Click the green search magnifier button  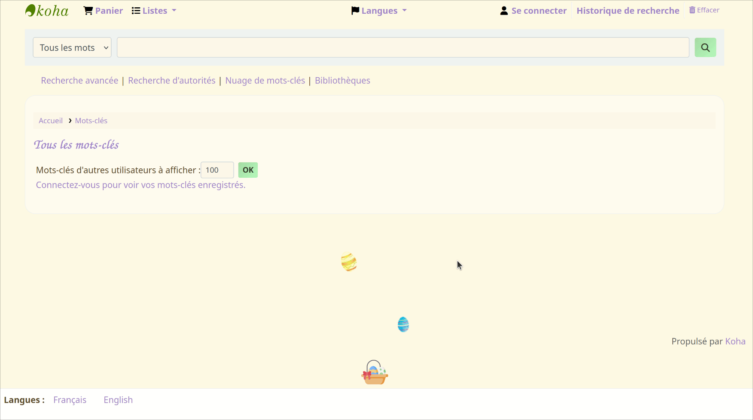[705, 48]
